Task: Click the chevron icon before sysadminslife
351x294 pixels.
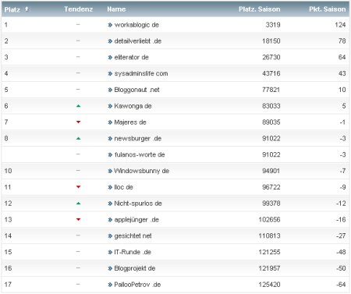Action: [x=110, y=74]
